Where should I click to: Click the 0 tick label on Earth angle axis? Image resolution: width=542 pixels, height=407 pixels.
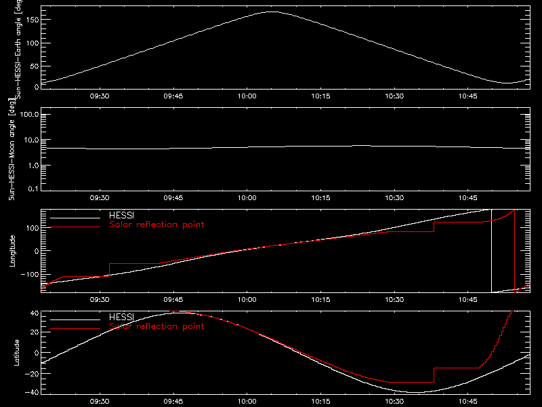tap(37, 87)
